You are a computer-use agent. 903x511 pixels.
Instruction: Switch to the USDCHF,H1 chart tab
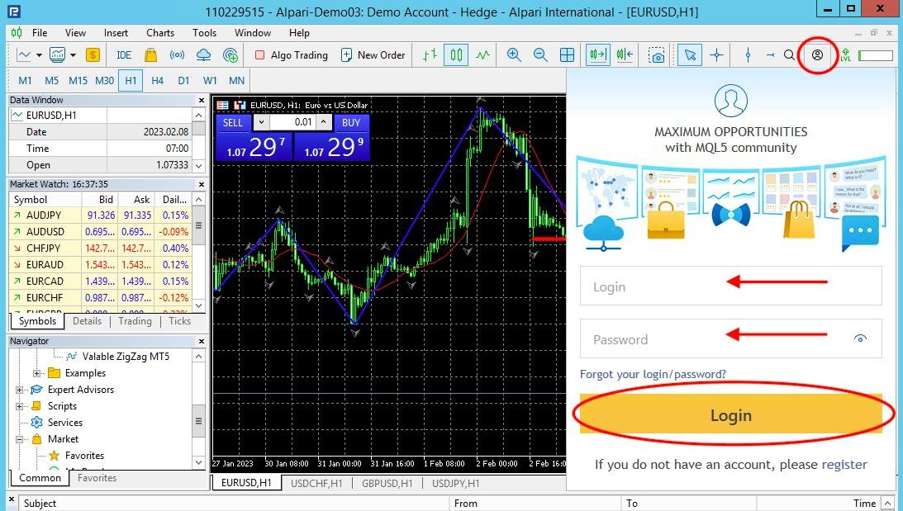316,484
